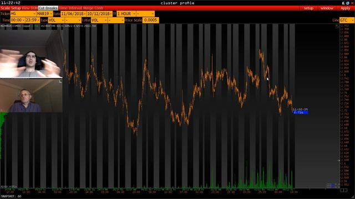This screenshot has width=355, height=199.
Task: Open the Time Interval menu
Action: (70, 8)
